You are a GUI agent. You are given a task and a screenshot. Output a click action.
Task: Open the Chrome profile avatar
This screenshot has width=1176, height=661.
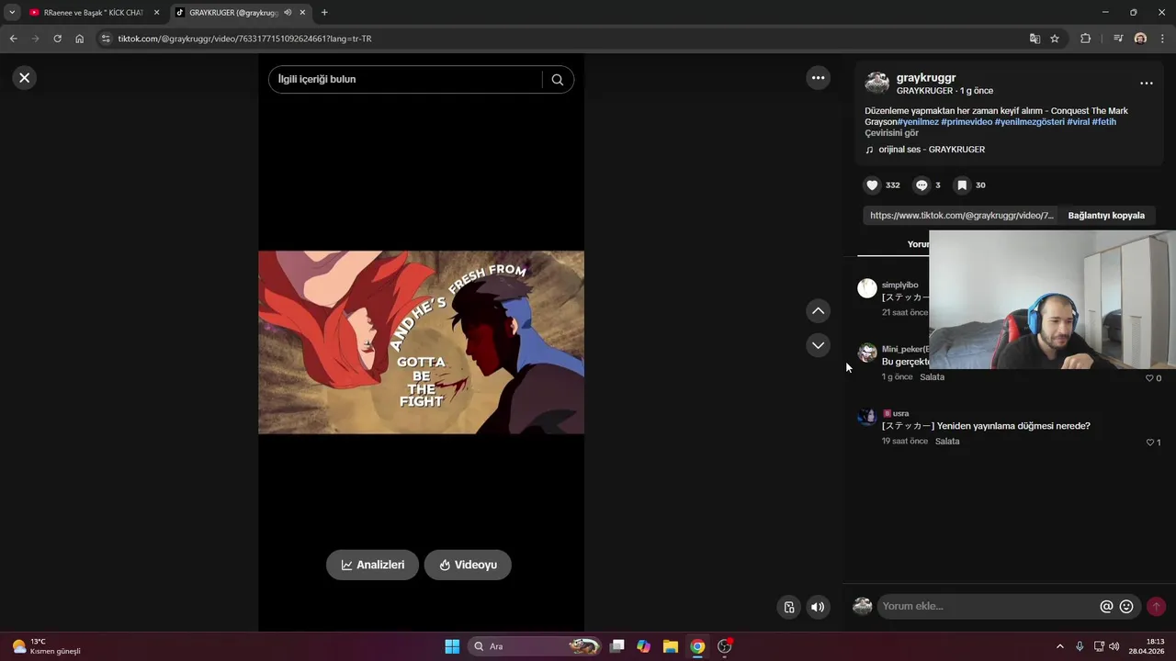tap(1140, 39)
